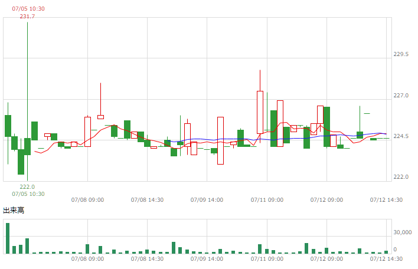
Task: Click 07/09 14:00 label under volume chart
Action: pos(207,258)
